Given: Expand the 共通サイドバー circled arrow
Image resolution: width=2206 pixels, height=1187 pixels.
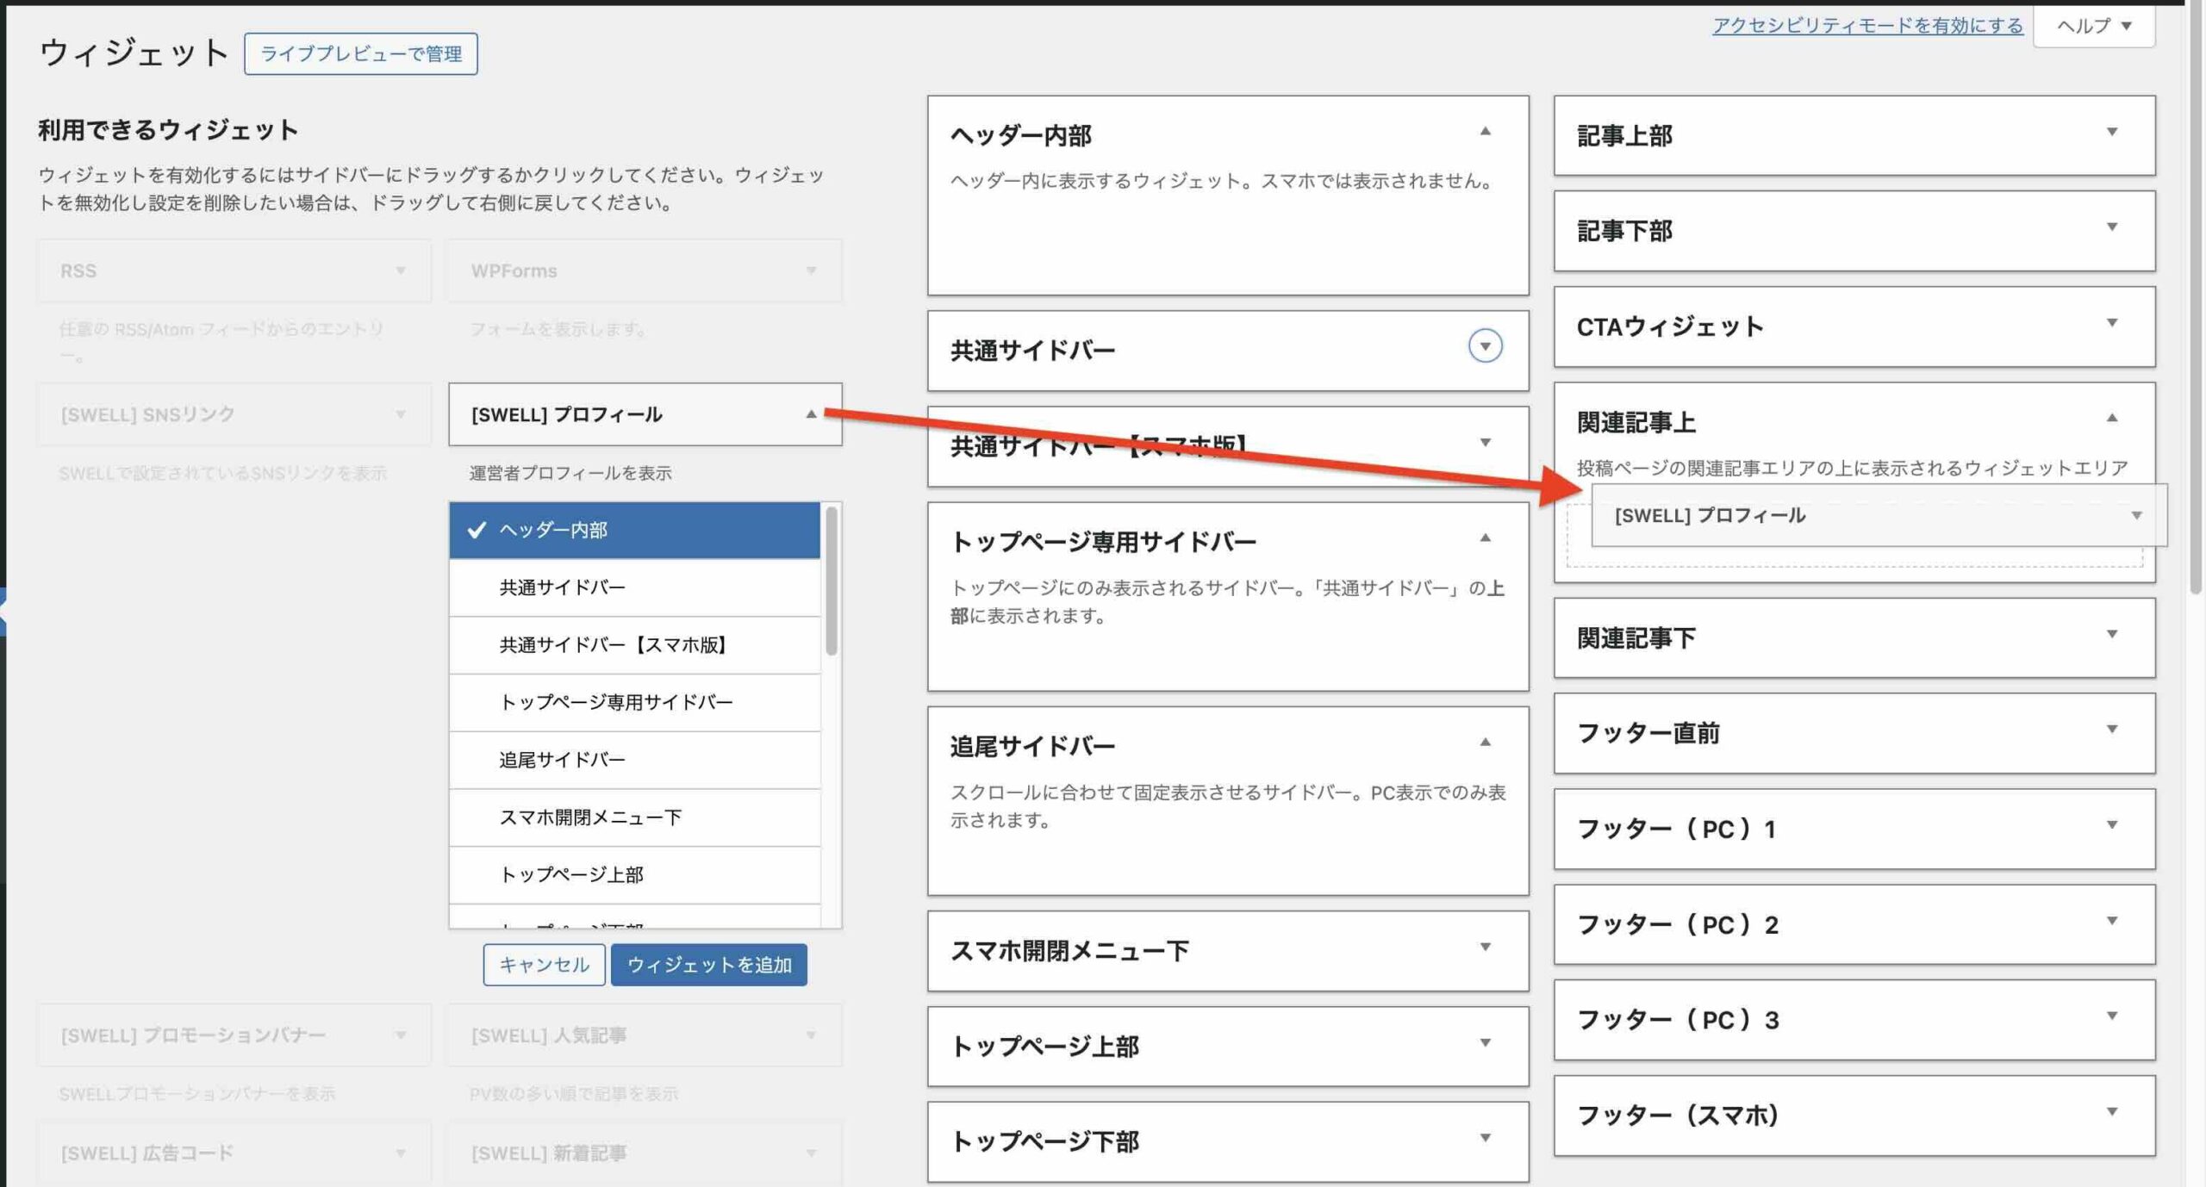Looking at the screenshot, I should click(x=1485, y=346).
